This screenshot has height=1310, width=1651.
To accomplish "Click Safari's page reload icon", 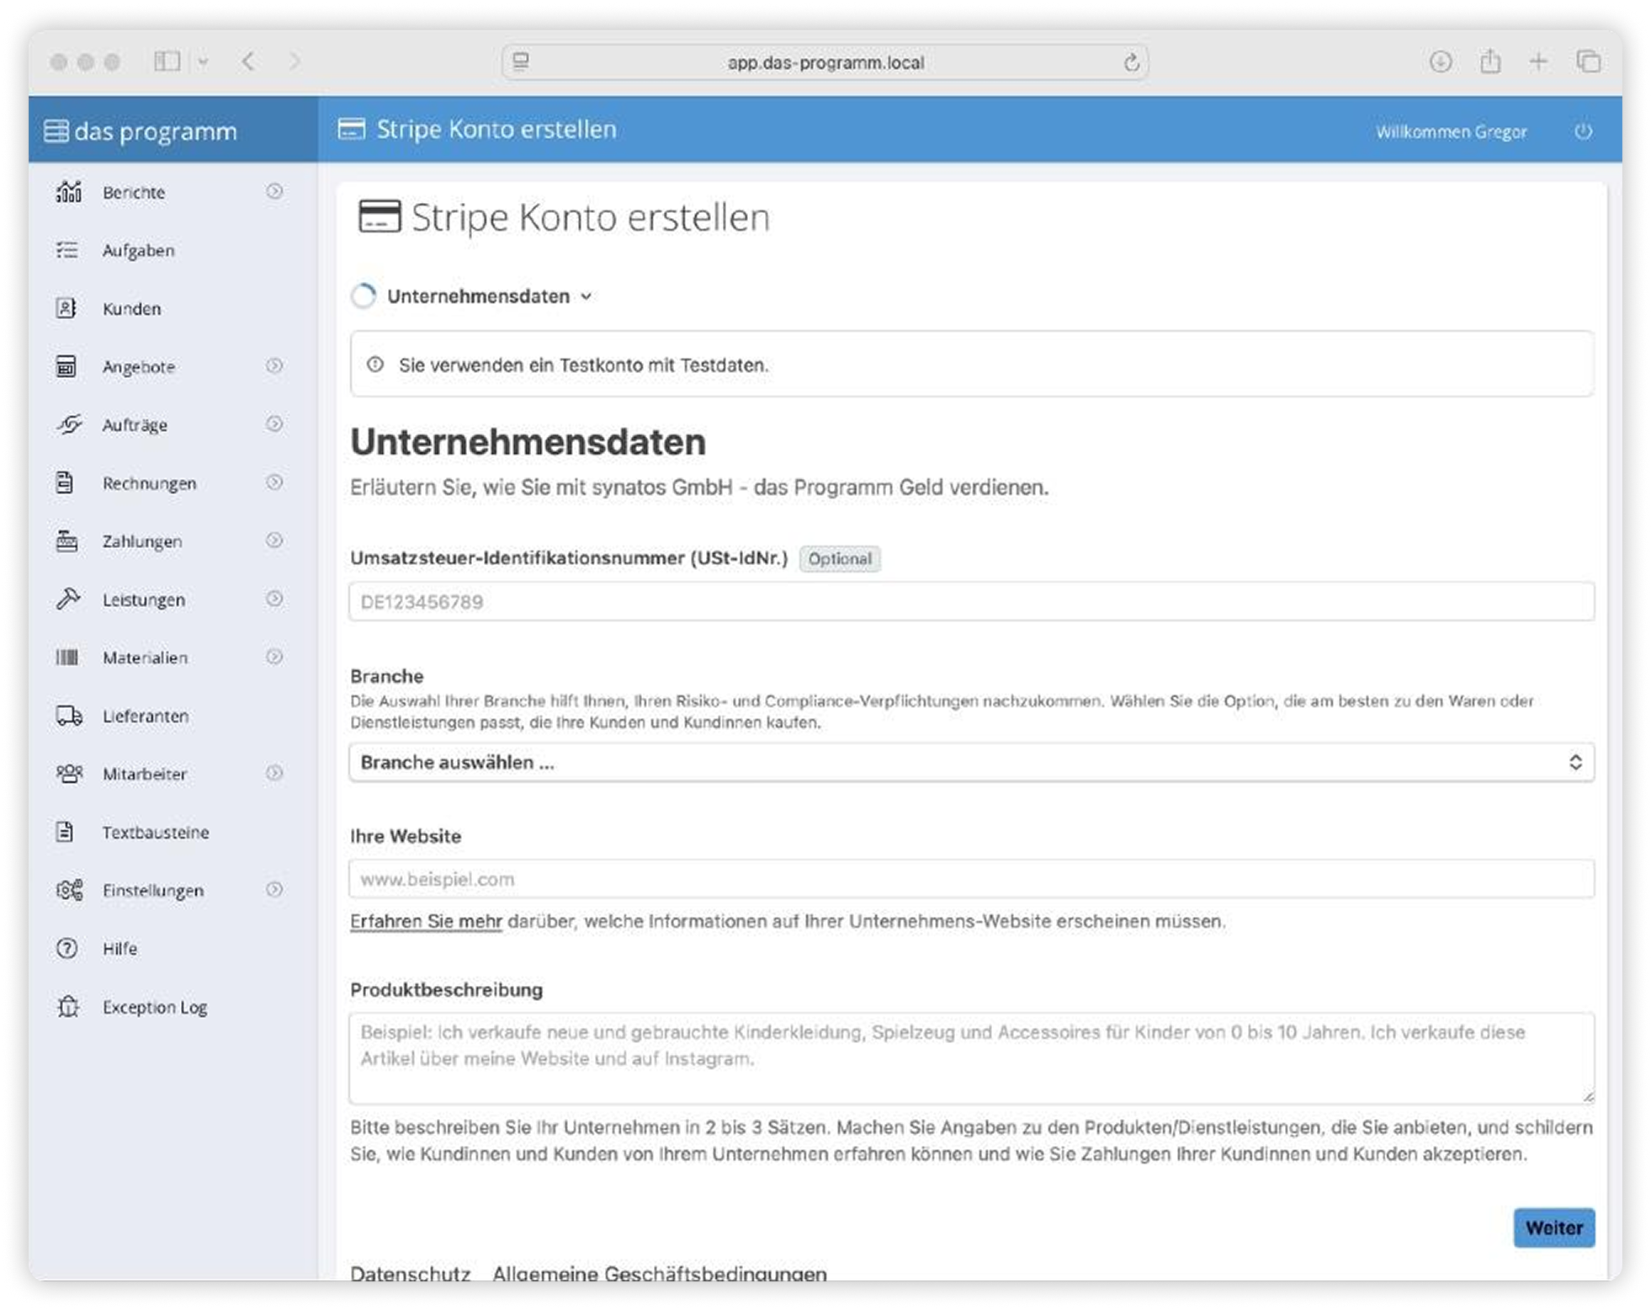I will [x=1131, y=62].
